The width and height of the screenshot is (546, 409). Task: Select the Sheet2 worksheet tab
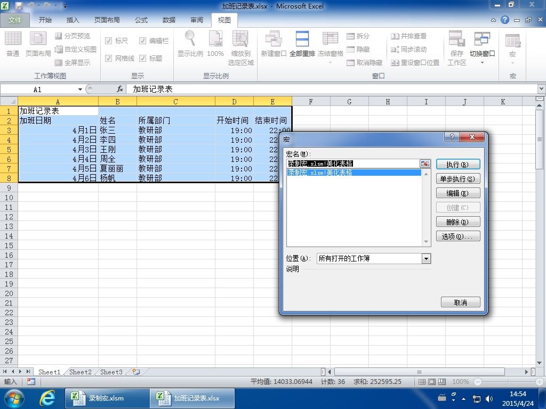point(80,372)
